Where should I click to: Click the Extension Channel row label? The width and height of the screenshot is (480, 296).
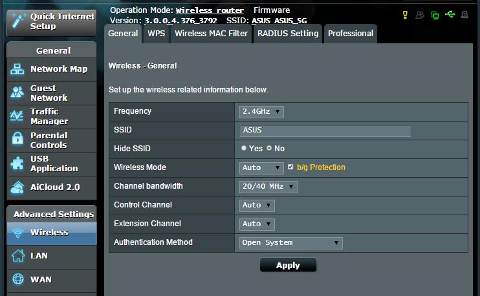click(x=147, y=224)
